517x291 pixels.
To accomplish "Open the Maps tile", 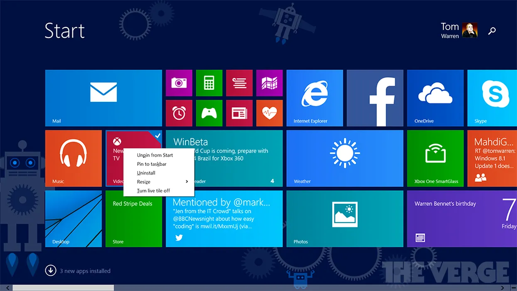I will (x=269, y=83).
